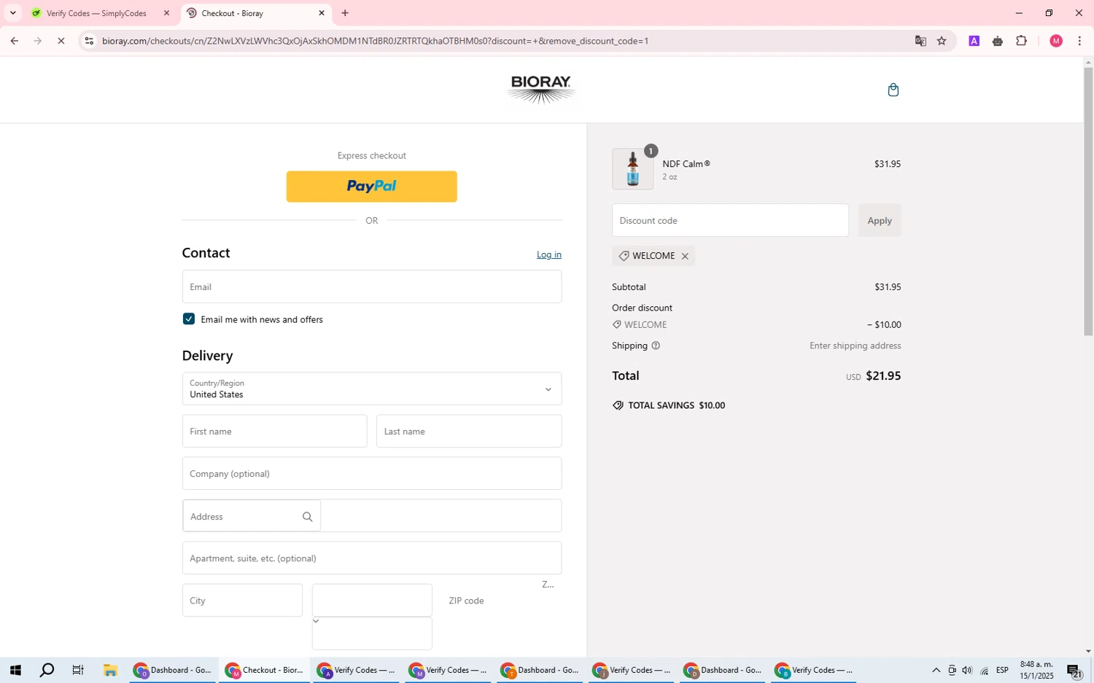Stop loading the page
Image resolution: width=1094 pixels, height=683 pixels.
[x=61, y=41]
